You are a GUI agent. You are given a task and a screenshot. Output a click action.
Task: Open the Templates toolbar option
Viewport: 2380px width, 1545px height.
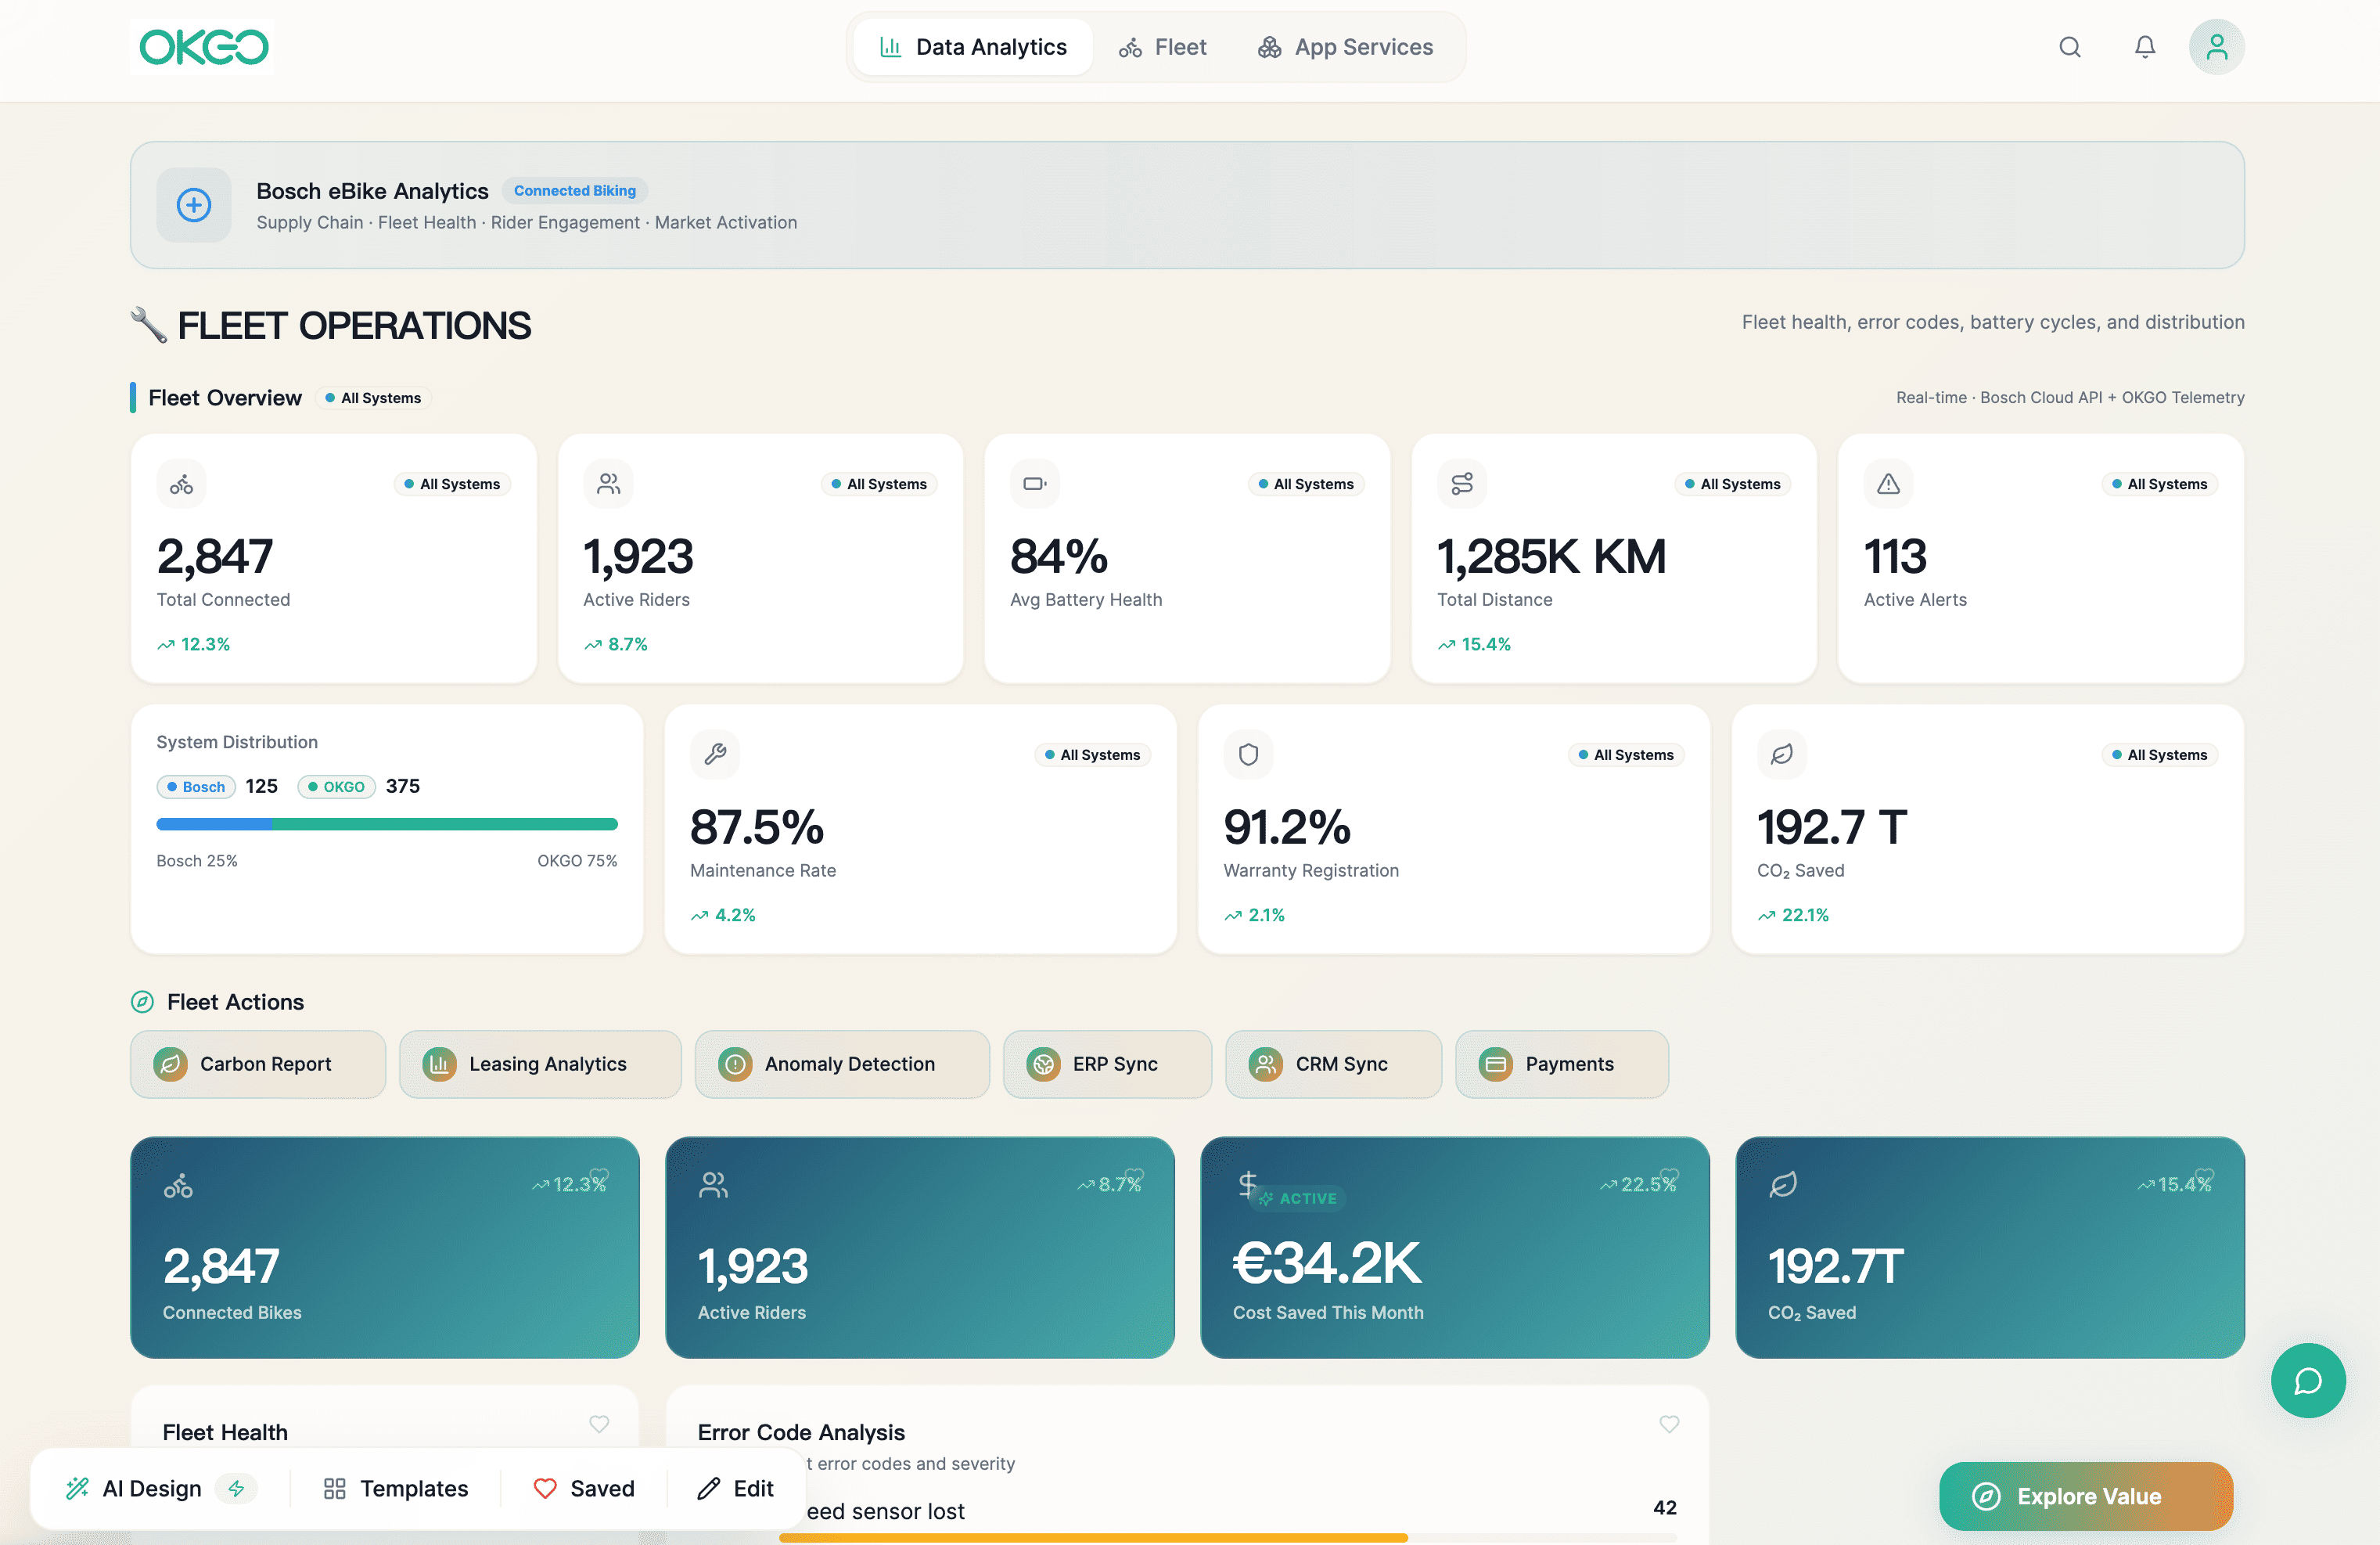(x=396, y=1488)
